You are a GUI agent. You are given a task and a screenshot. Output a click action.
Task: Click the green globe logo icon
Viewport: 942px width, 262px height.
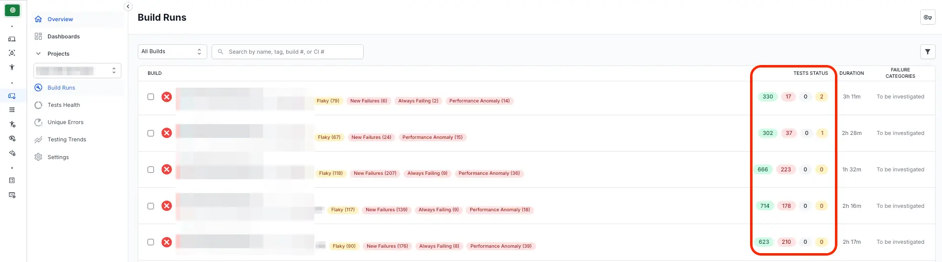12,10
